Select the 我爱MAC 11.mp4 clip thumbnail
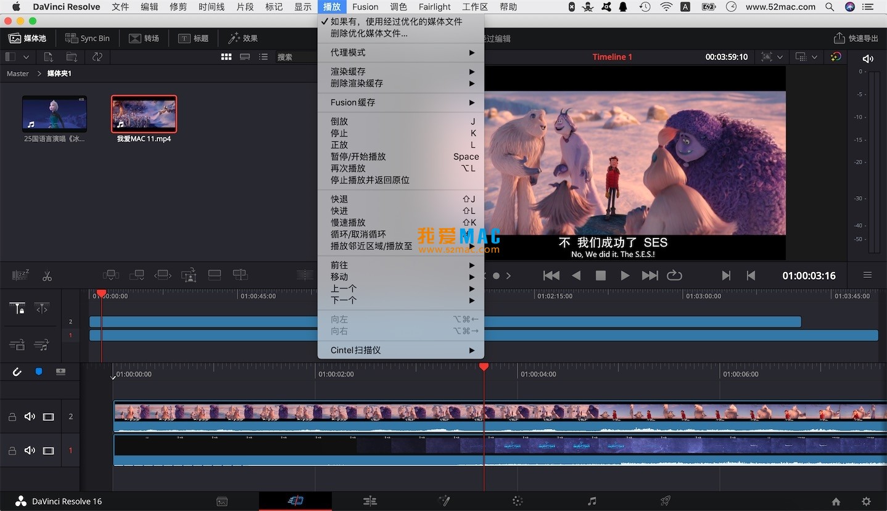Viewport: 887px width, 511px height. (x=144, y=114)
